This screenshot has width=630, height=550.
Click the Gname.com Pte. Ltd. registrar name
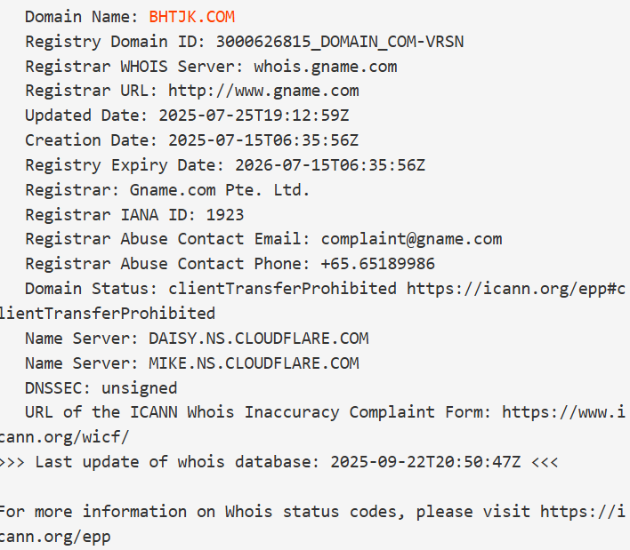pyautogui.click(x=220, y=190)
